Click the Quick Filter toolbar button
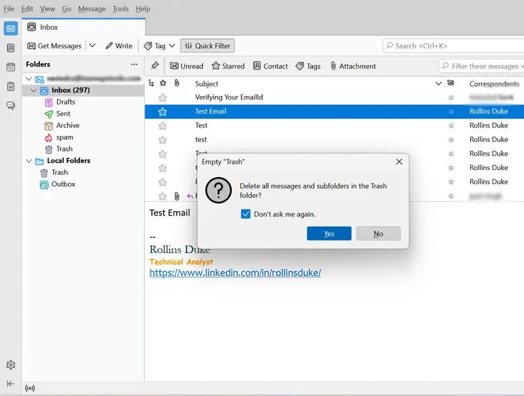The image size is (524, 396). coord(207,46)
